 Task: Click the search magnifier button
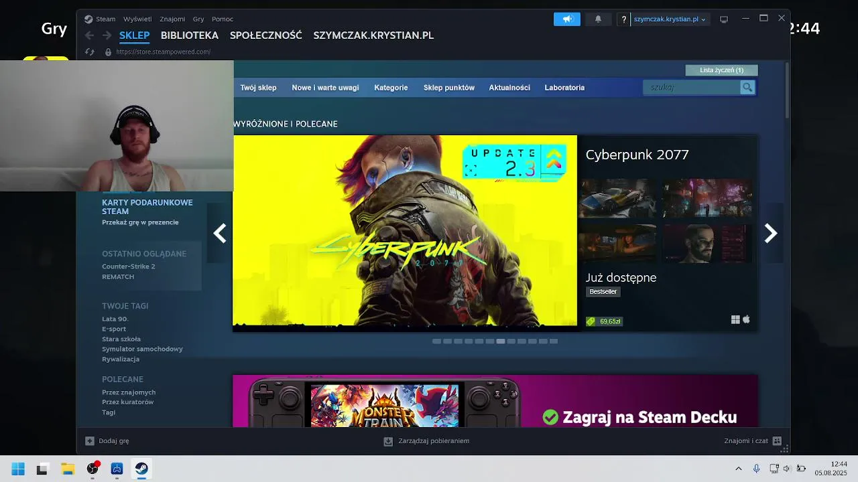[747, 87]
